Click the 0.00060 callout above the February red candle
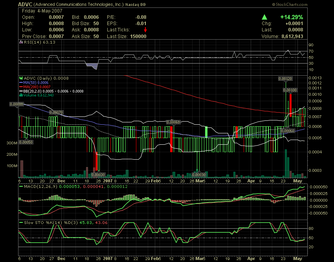Image resolution: width=334 pixels, height=262 pixels. tap(173, 122)
